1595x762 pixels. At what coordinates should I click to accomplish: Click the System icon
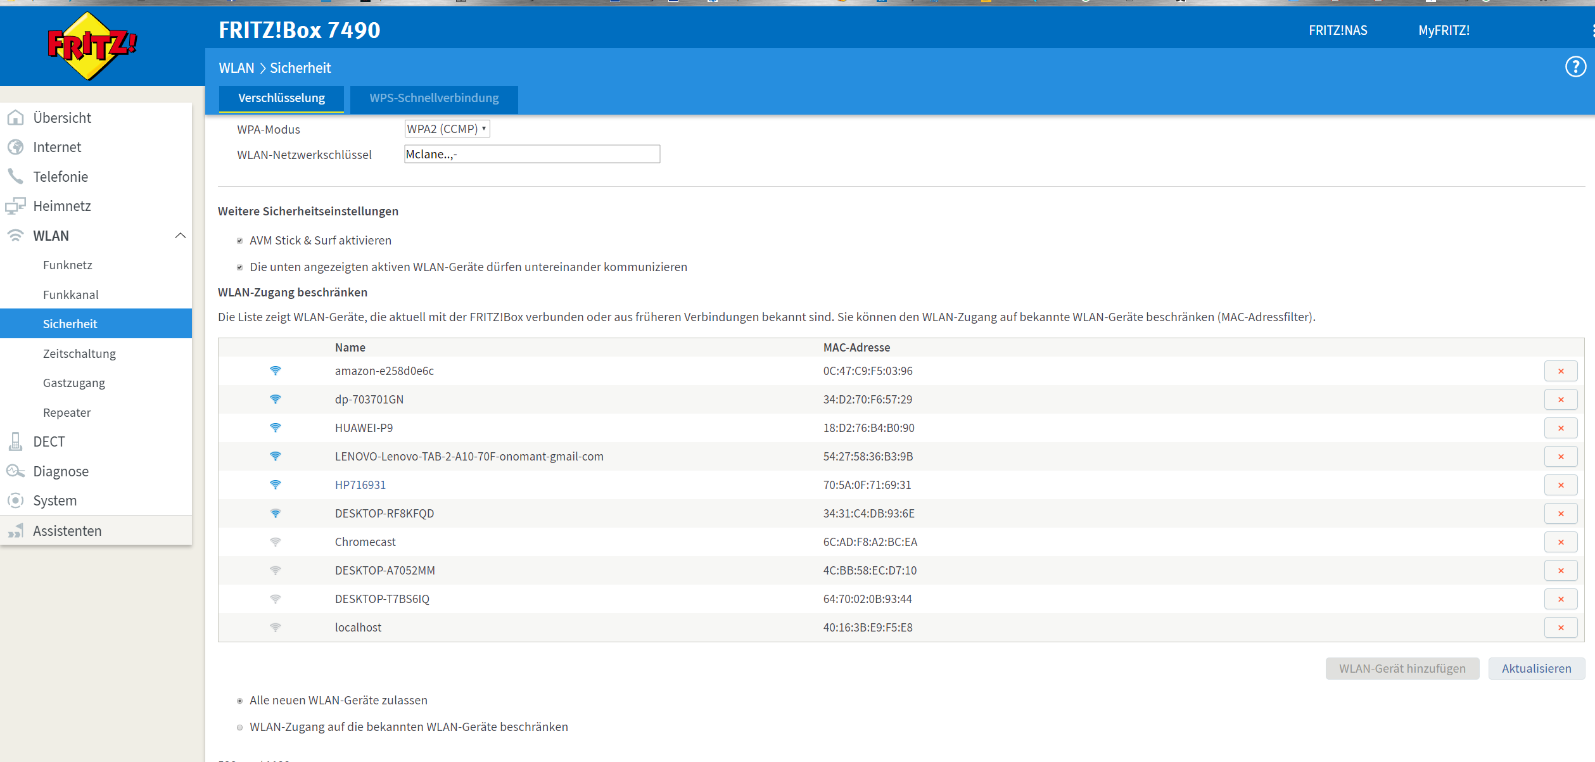click(15, 500)
